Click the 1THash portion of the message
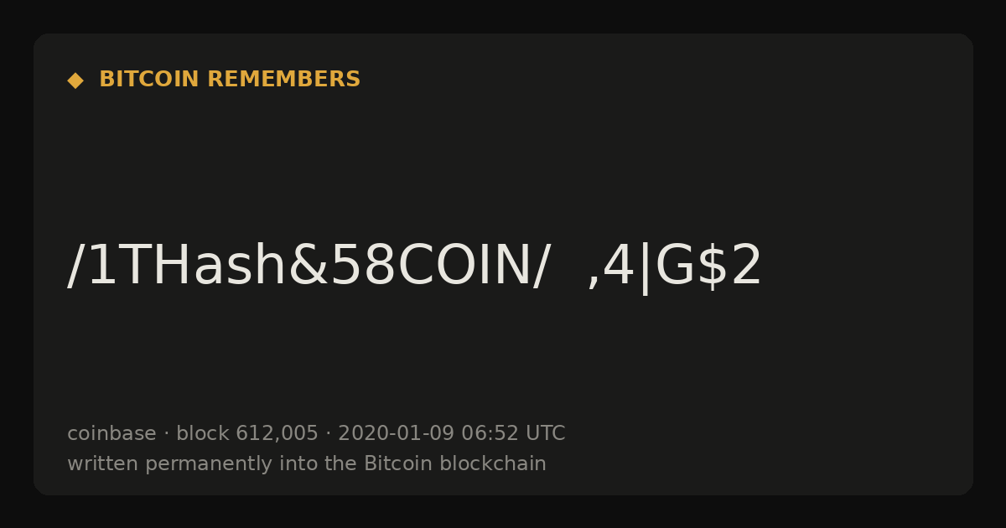Image resolution: width=1006 pixels, height=528 pixels. pyautogui.click(x=186, y=266)
